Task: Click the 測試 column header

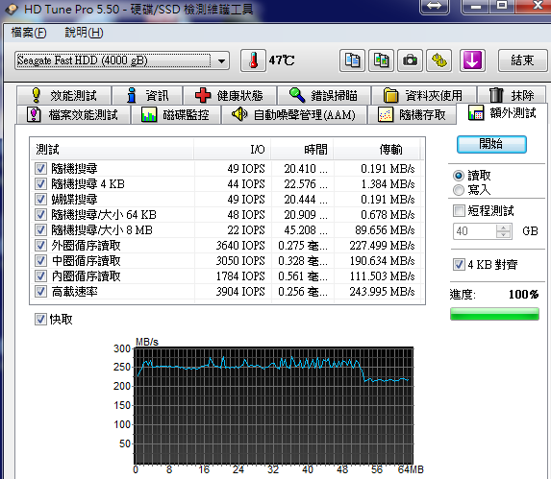Action: click(x=113, y=150)
